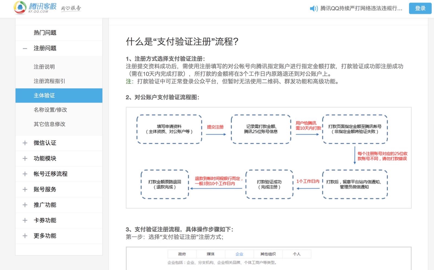Expand the 推广功能 plus icon
Image resolution: width=434 pixels, height=270 pixels.
pos(25,205)
